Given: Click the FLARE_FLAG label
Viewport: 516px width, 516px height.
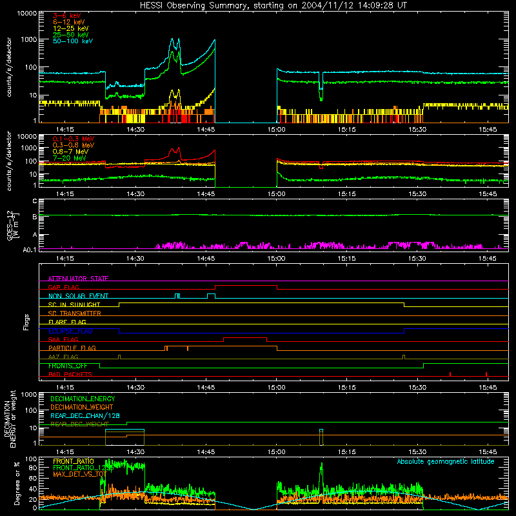Looking at the screenshot, I should (67, 322).
